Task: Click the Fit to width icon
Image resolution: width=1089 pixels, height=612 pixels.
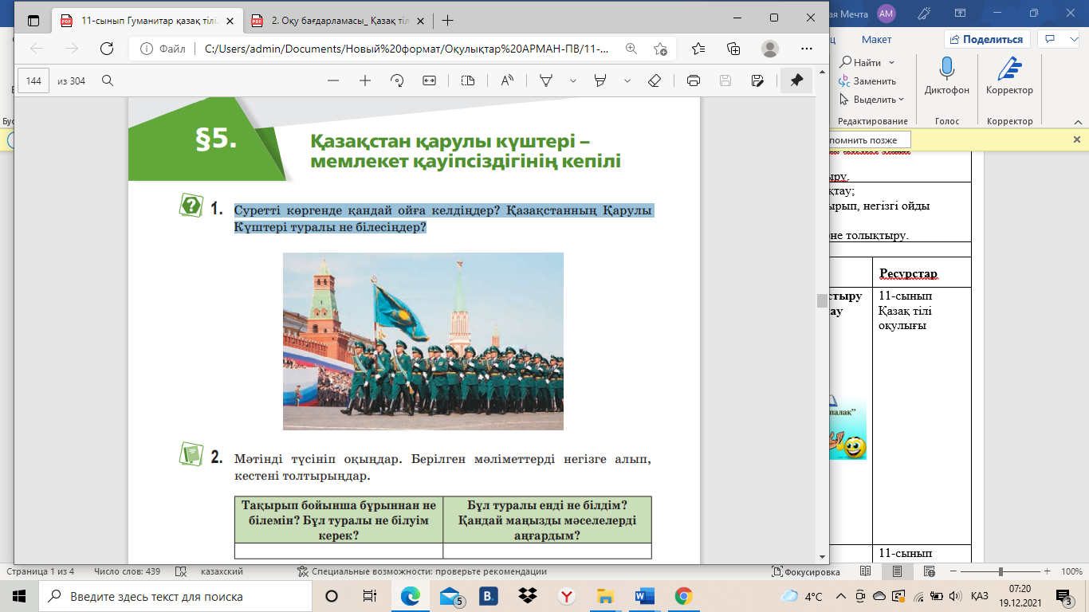Action: pyautogui.click(x=430, y=80)
